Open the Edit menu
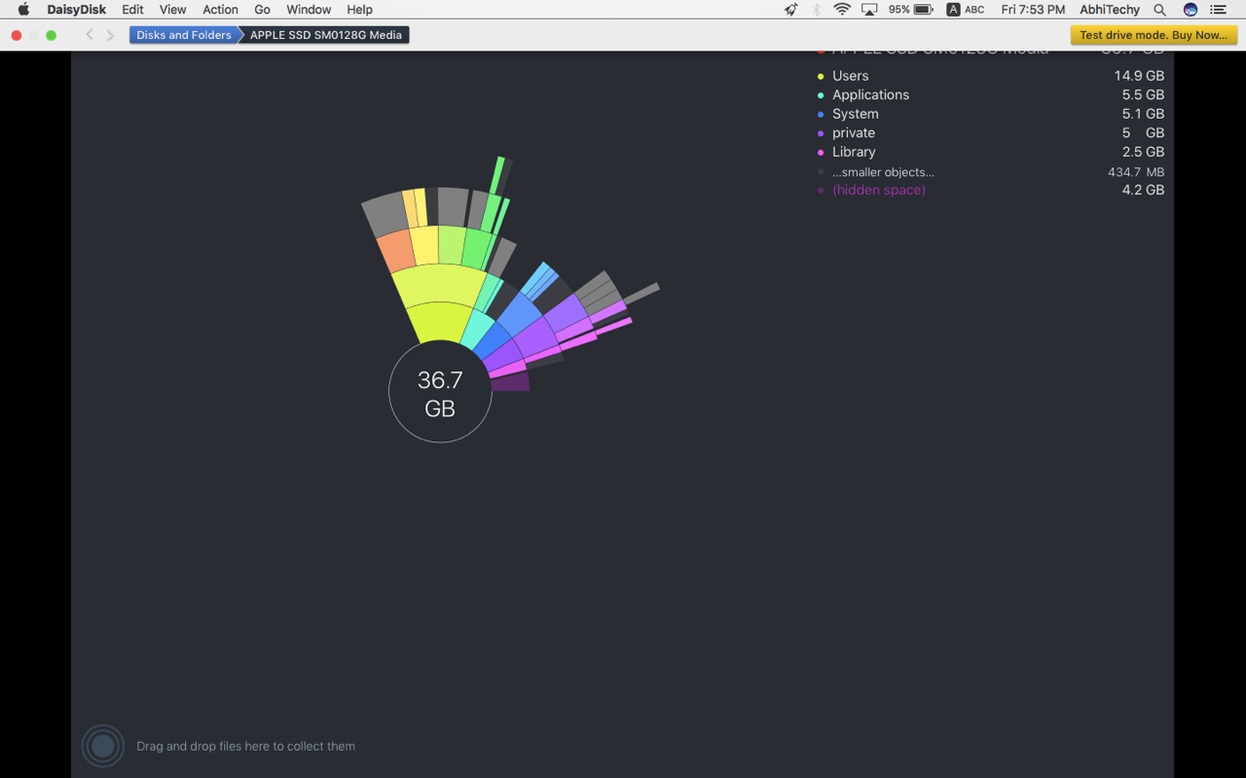Image resolution: width=1246 pixels, height=778 pixels. [x=132, y=10]
